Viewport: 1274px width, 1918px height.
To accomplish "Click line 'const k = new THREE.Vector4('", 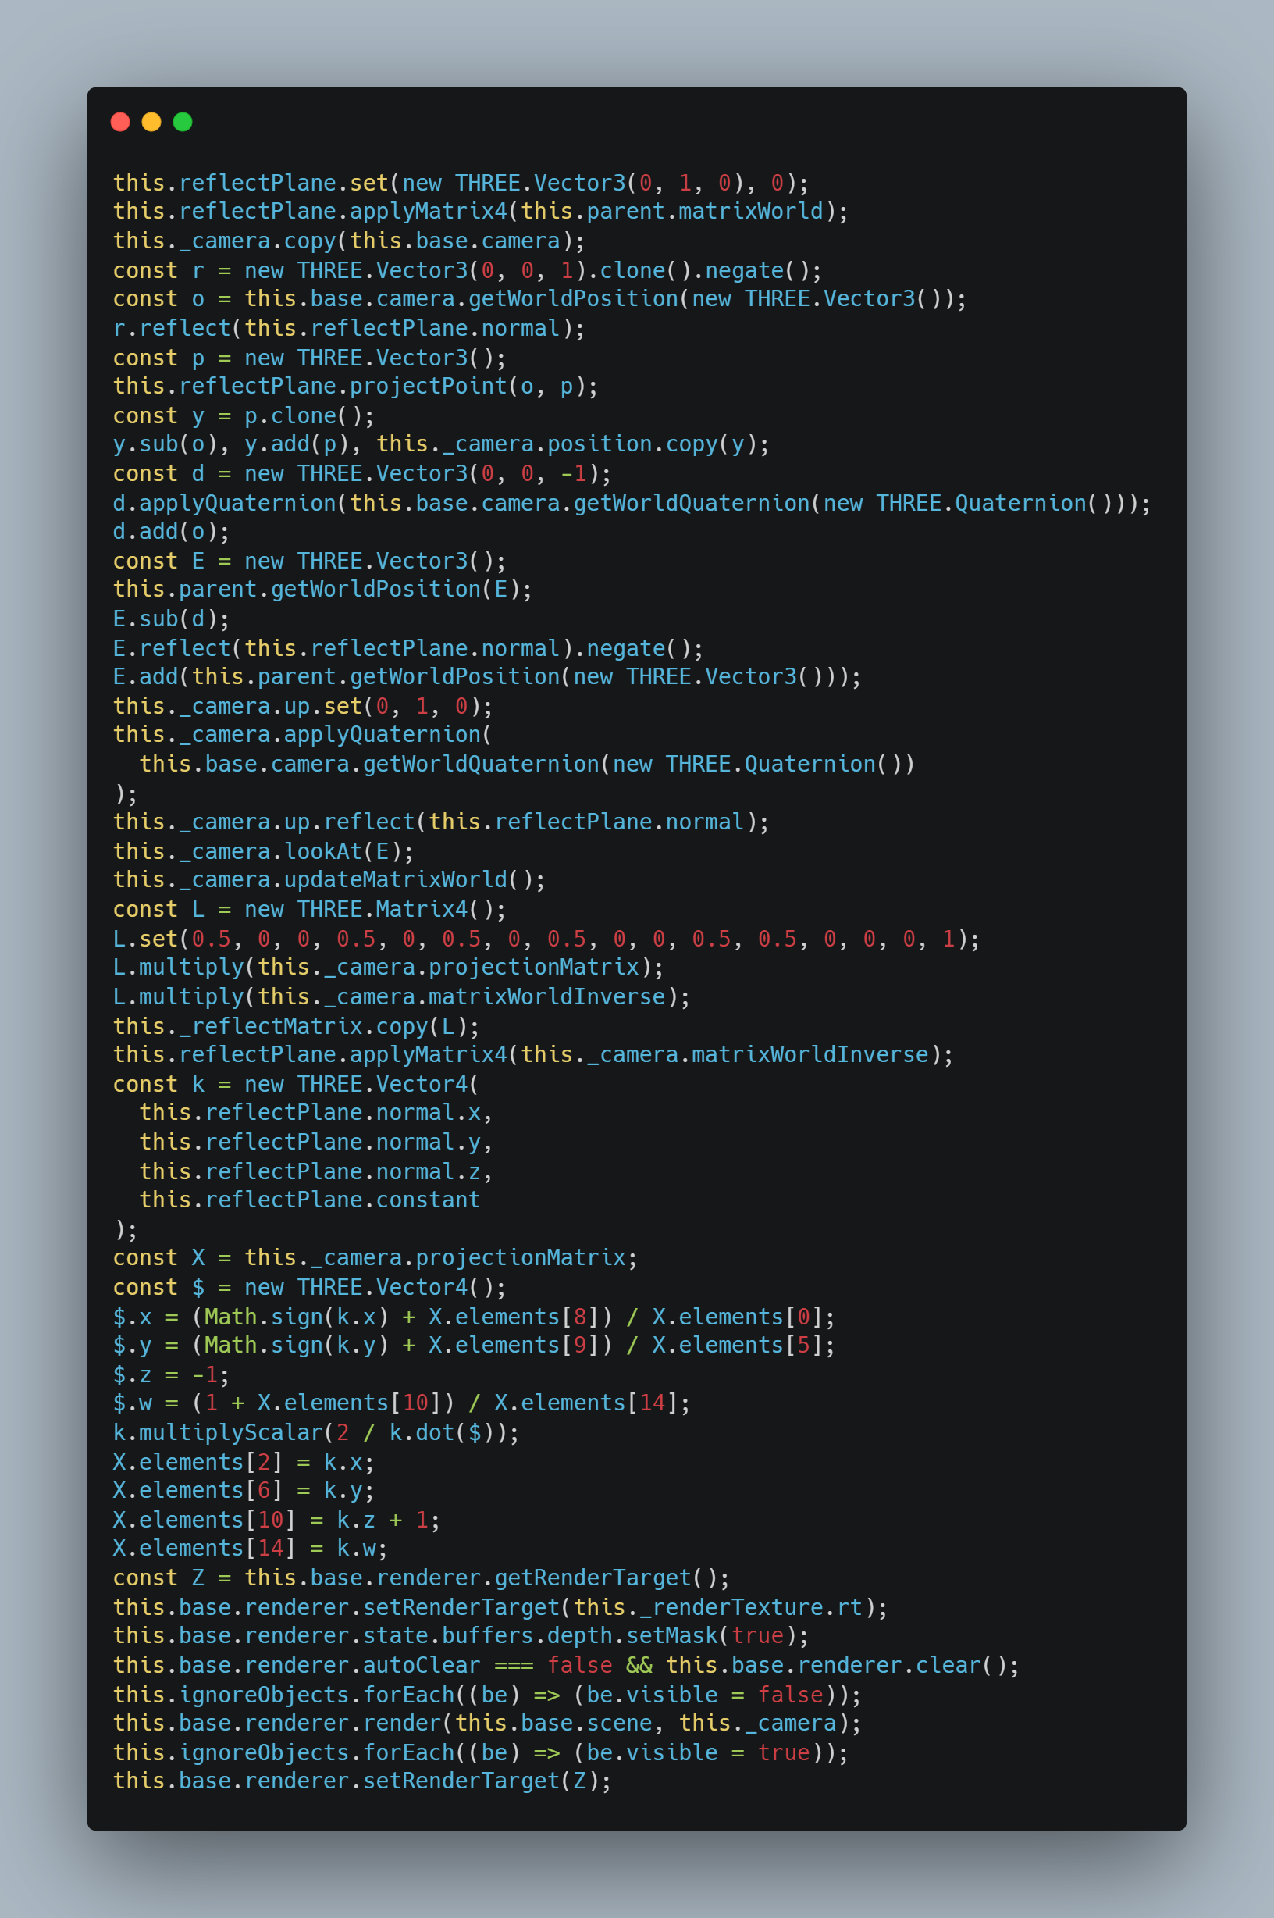I will (296, 1084).
